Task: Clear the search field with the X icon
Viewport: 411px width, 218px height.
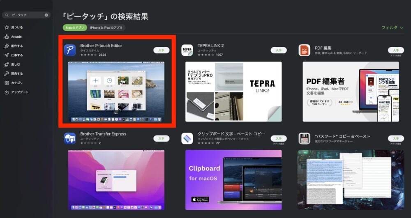Action: [46, 15]
